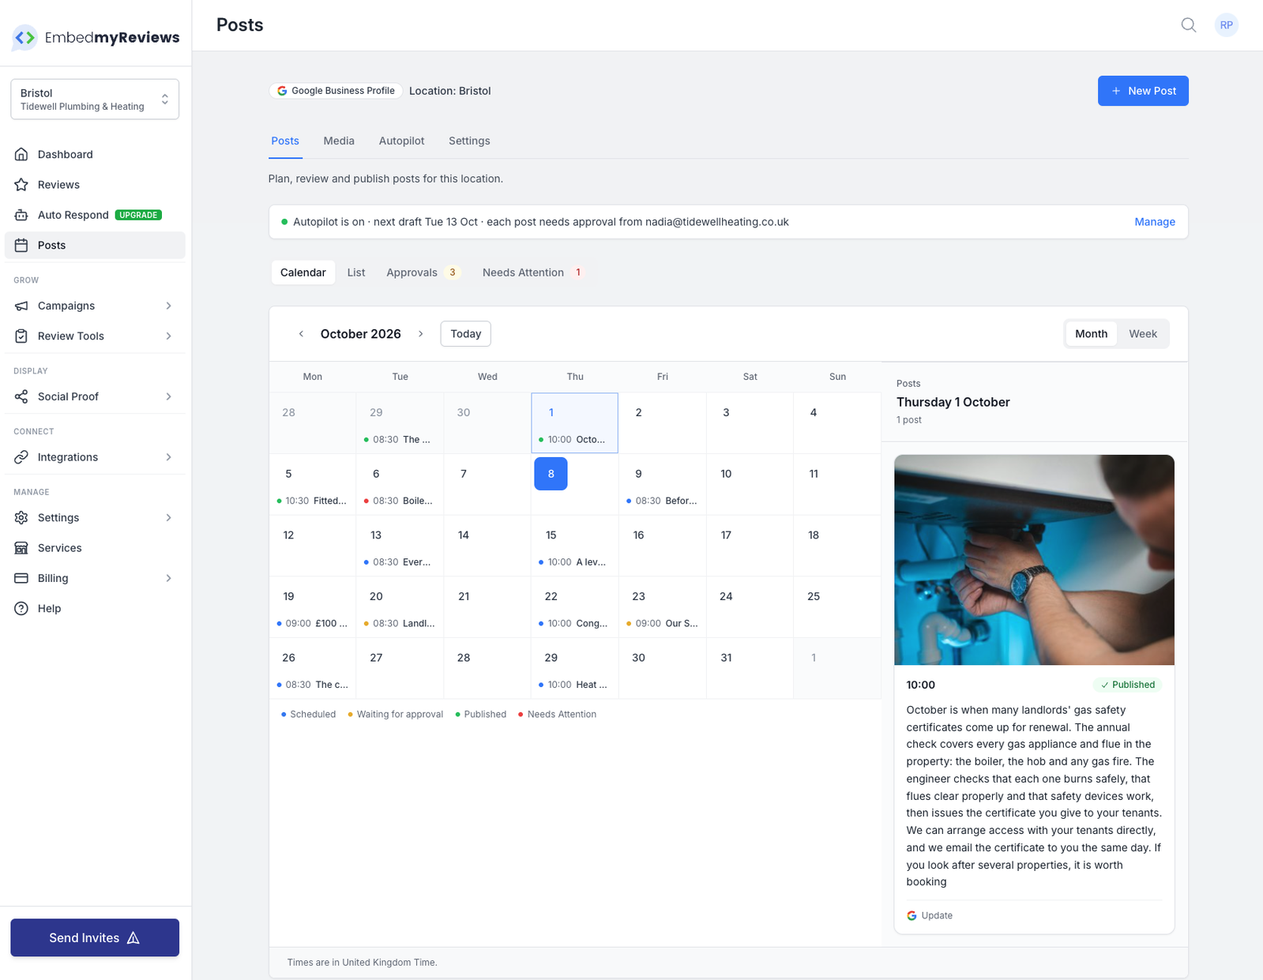This screenshot has height=980, width=1263.
Task: Click the Campaigns megaphone icon
Action: (x=21, y=306)
